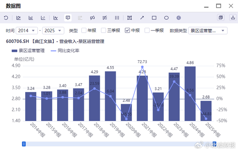This screenshot has width=238, height=151.
Task: Enable the 年报 checkbox
Action: pyautogui.click(x=84, y=31)
